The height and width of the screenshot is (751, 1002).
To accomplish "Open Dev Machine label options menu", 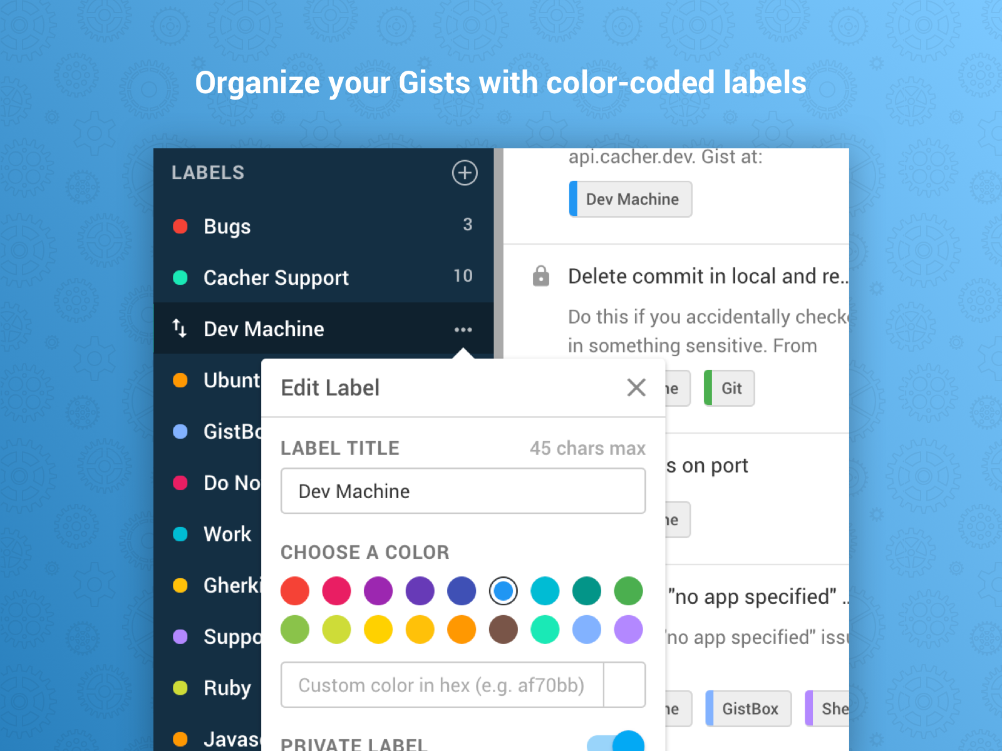I will tap(463, 330).
